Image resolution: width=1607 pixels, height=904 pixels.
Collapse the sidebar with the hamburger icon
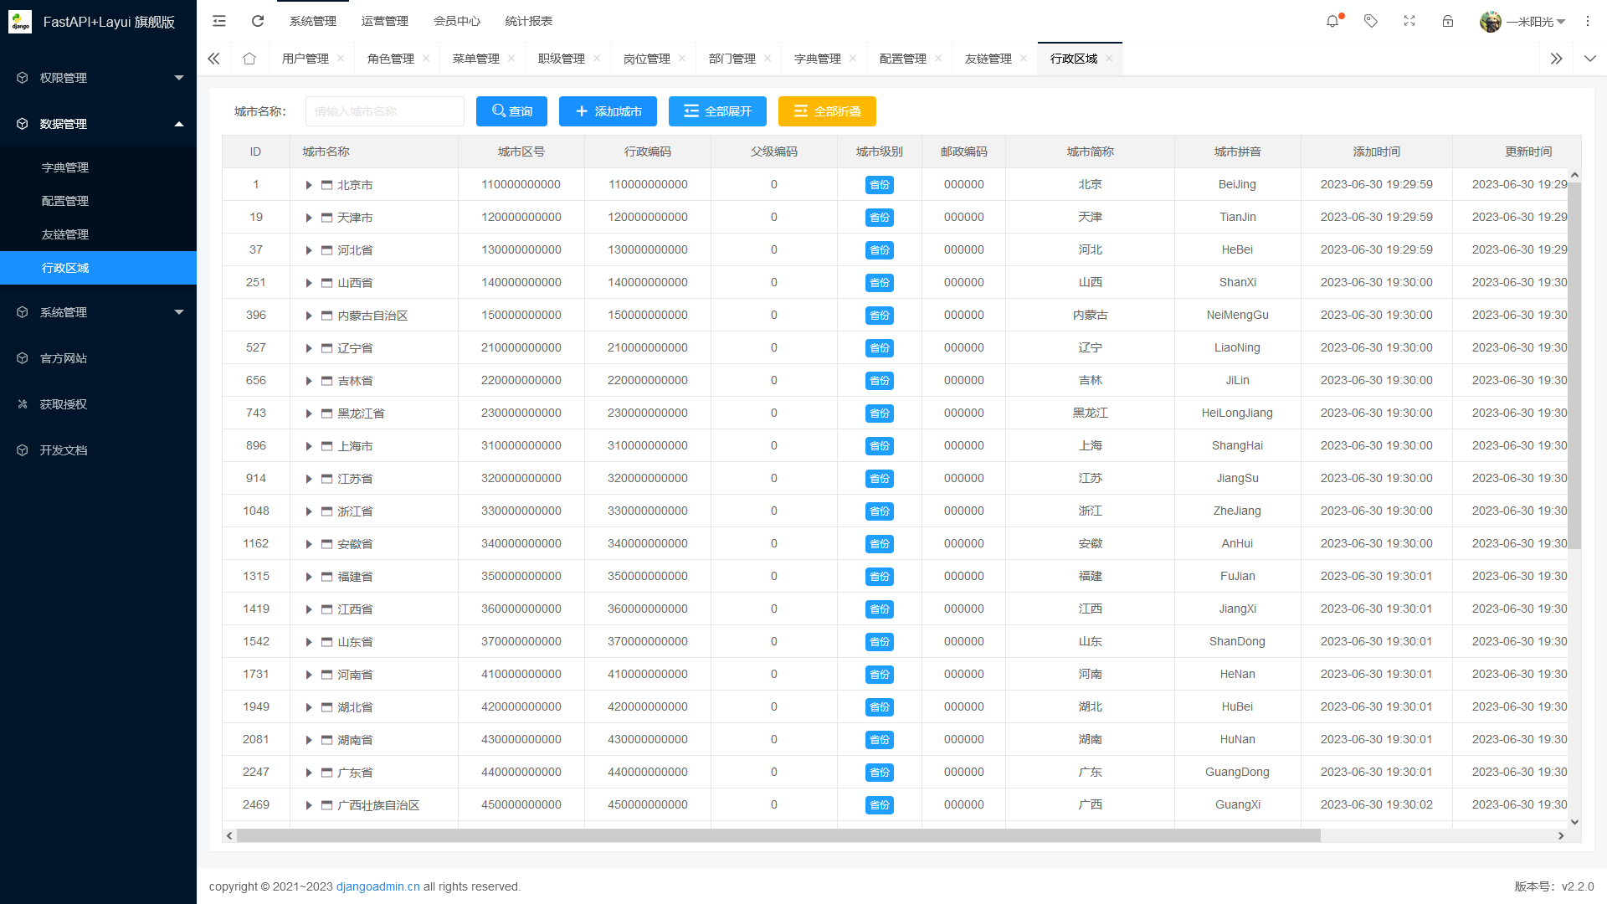tap(219, 21)
